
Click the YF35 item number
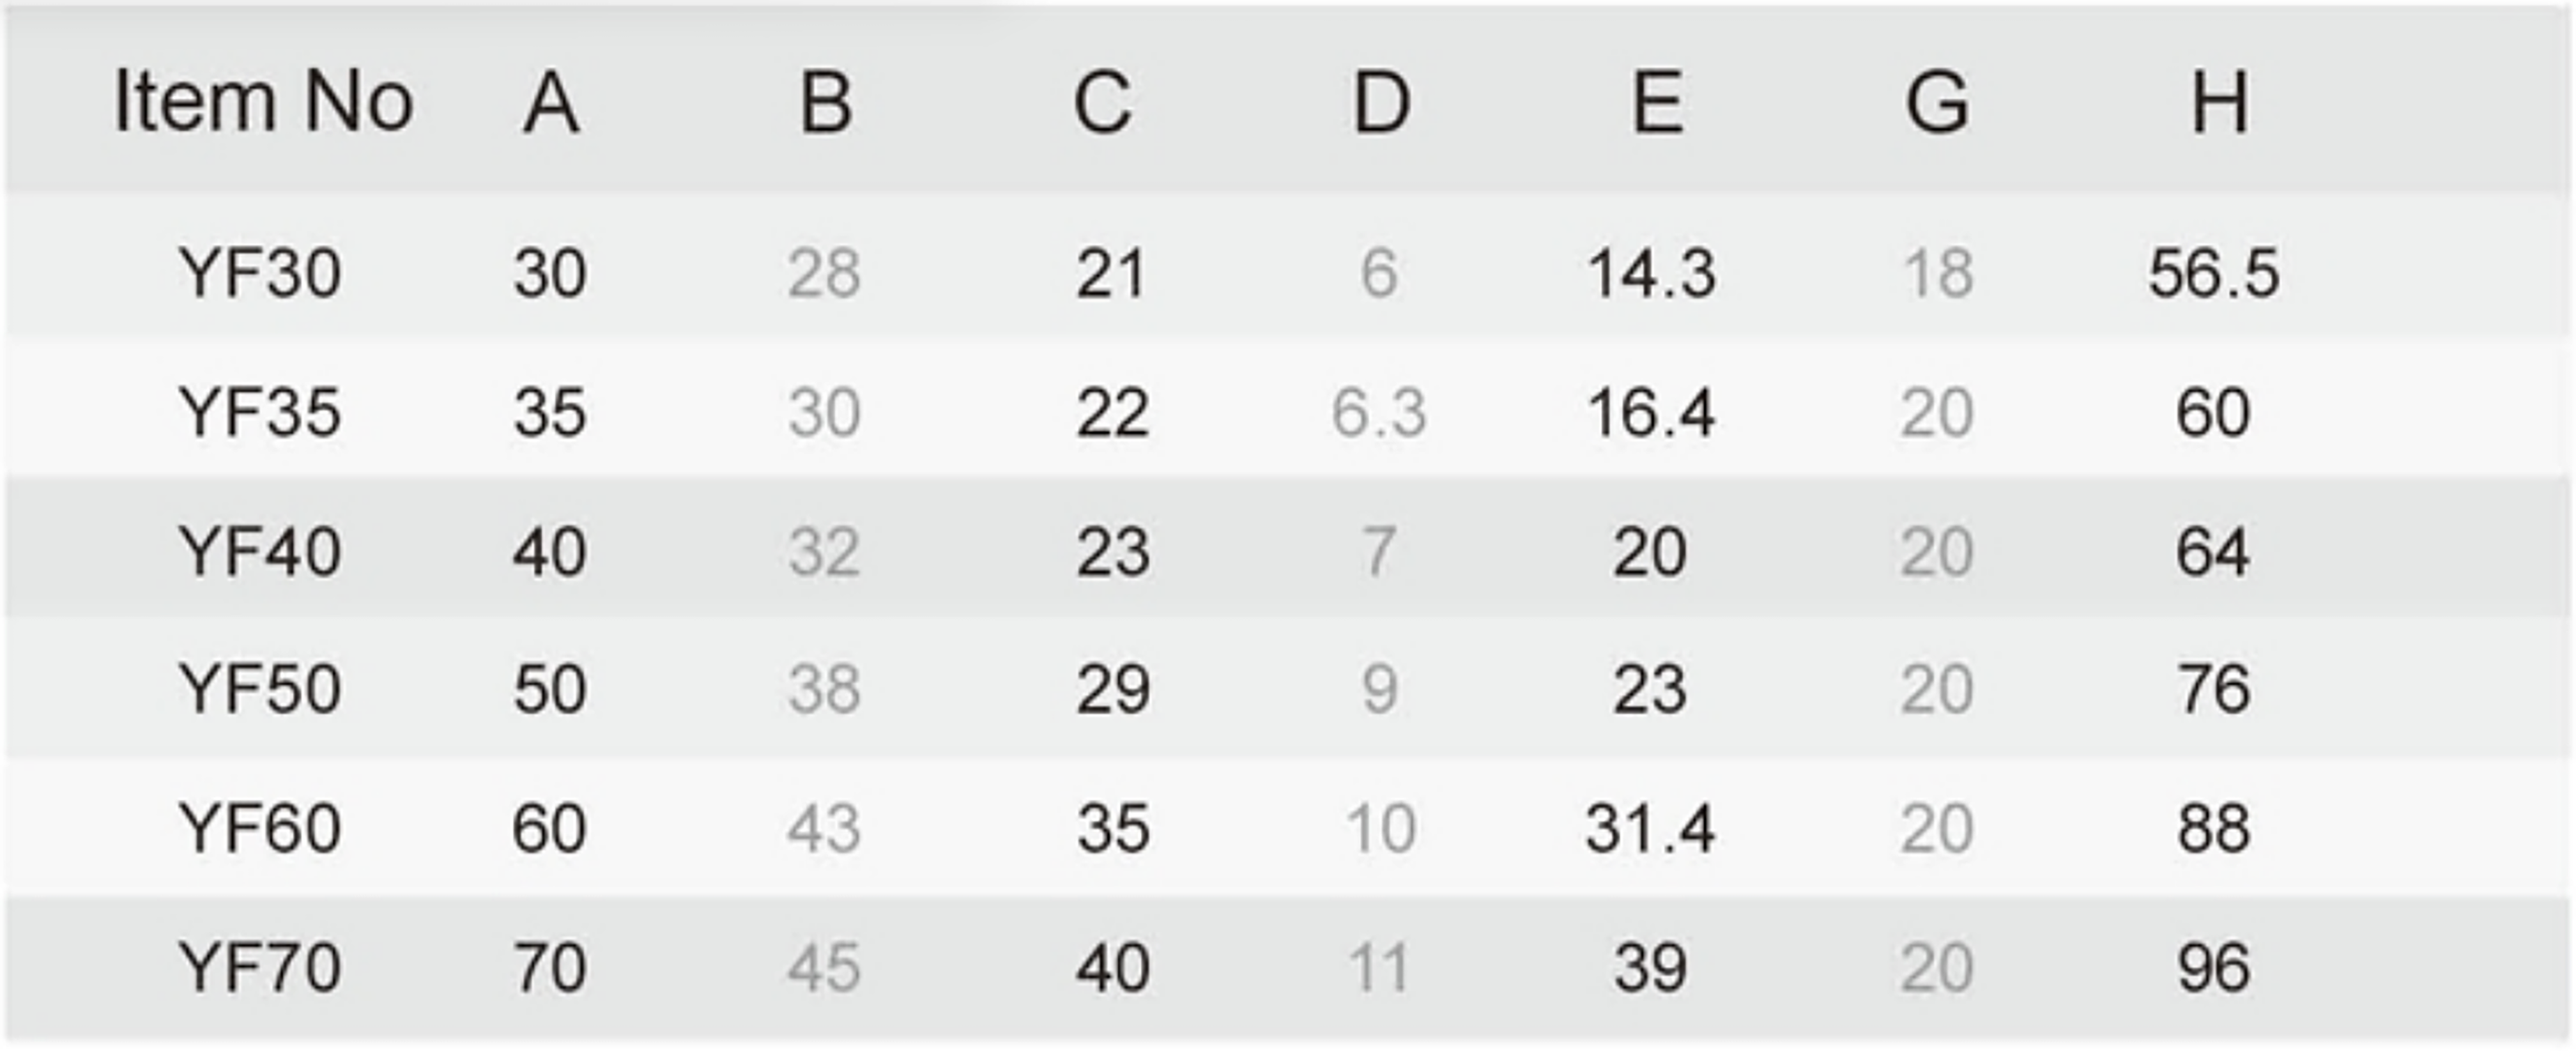coord(260,411)
